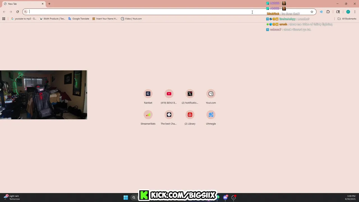This screenshot has width=359, height=202.
Task: Open the StreamerStats shortcut
Action: 148,118
